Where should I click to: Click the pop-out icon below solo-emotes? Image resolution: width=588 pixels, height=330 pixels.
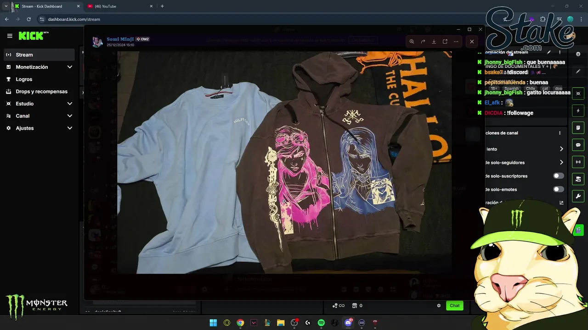click(561, 203)
